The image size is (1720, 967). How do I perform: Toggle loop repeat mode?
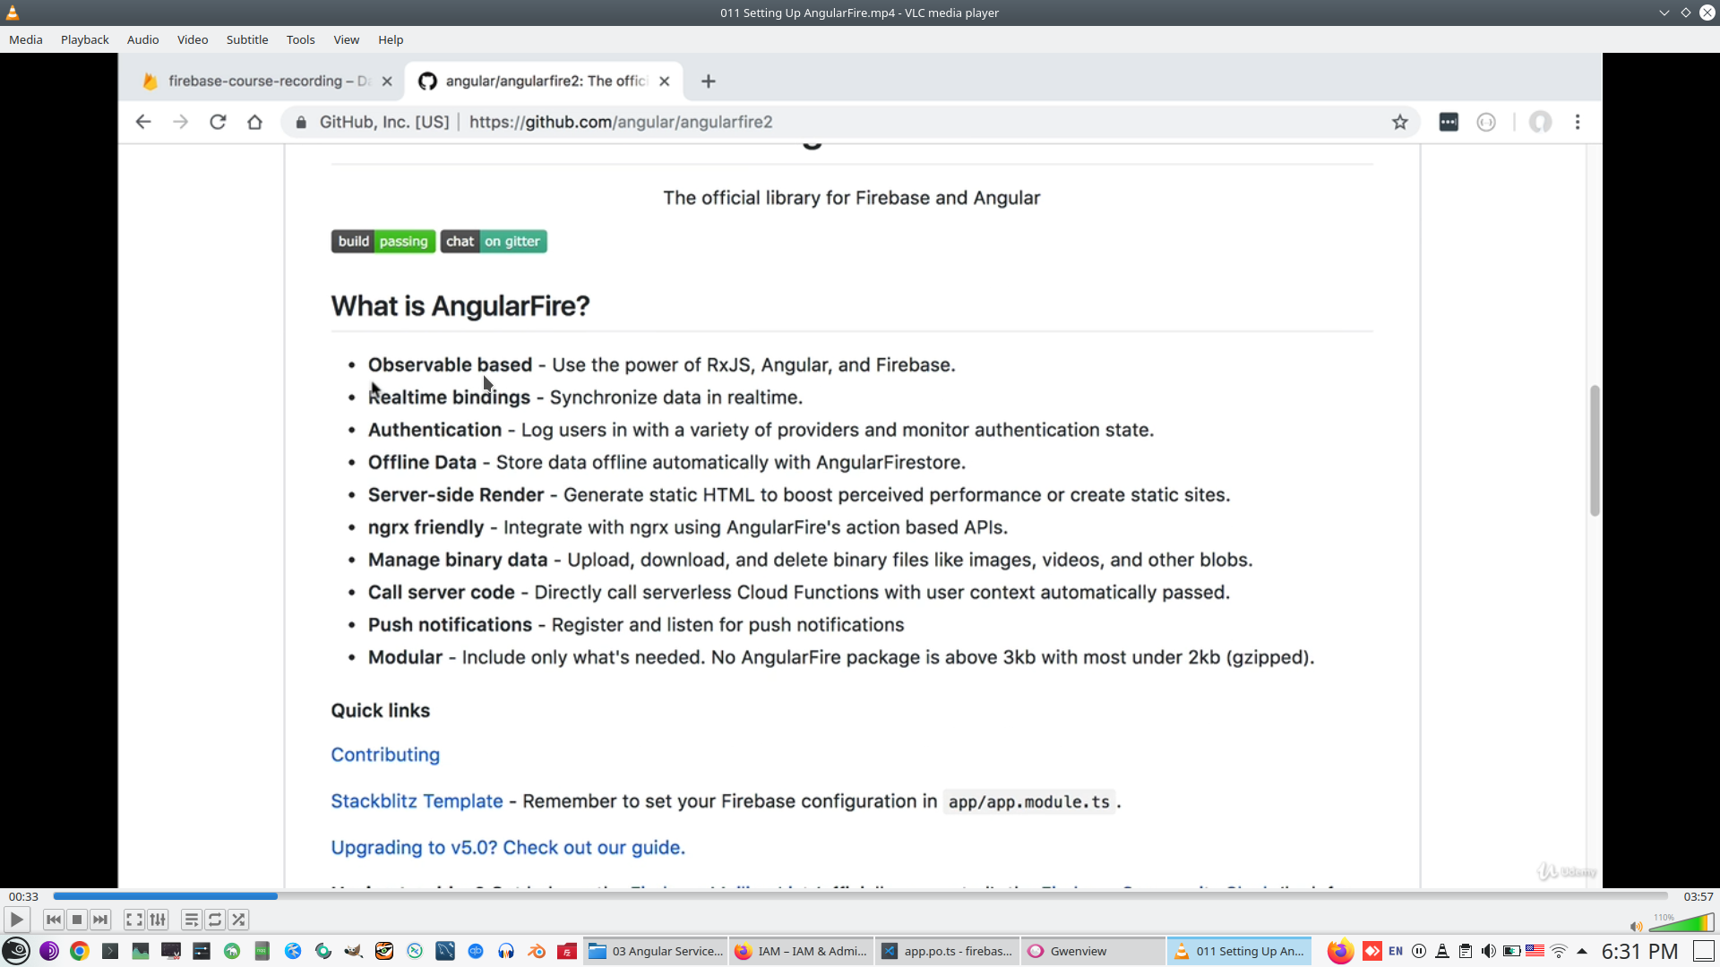(x=215, y=920)
